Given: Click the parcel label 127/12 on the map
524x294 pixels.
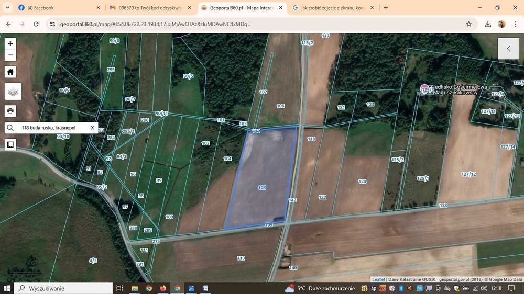Looking at the screenshot, I should [468, 174].
